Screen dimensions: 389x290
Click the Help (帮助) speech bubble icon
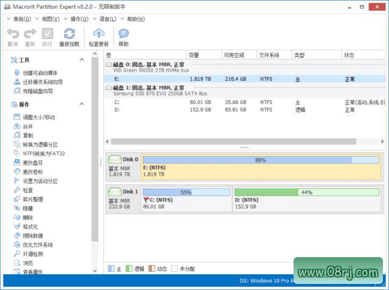tap(123, 33)
